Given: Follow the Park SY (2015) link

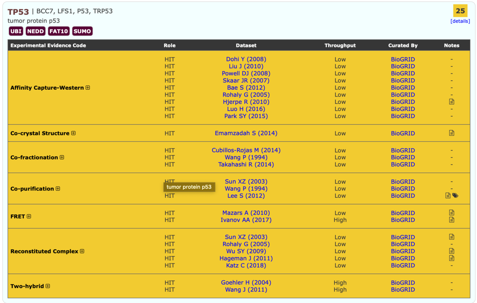Looking at the screenshot, I should pyautogui.click(x=246, y=116).
